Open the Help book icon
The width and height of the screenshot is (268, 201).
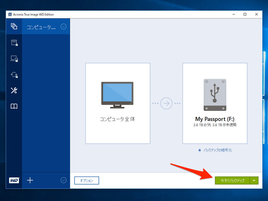point(14,106)
